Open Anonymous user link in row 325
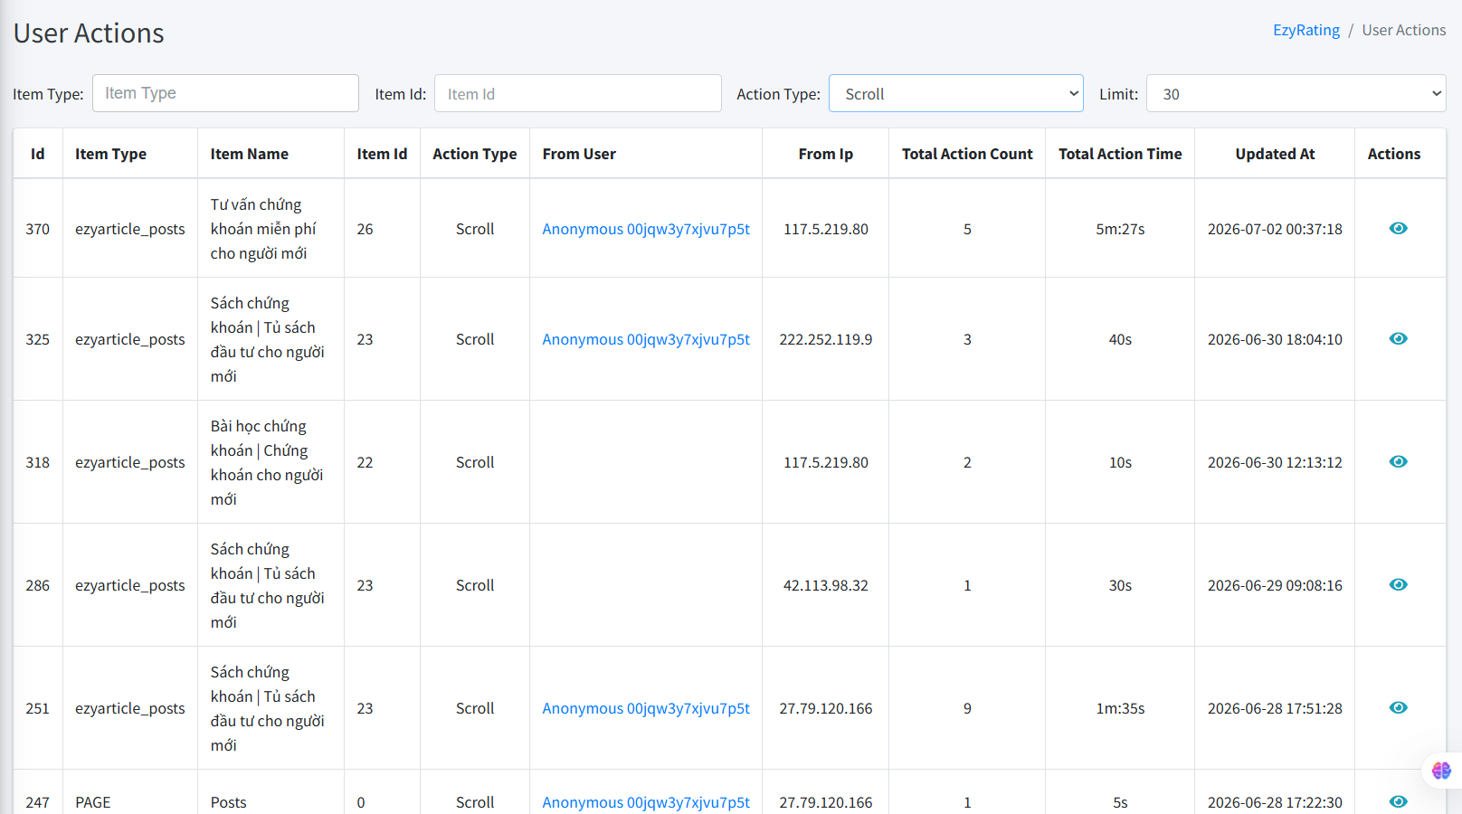 646,339
